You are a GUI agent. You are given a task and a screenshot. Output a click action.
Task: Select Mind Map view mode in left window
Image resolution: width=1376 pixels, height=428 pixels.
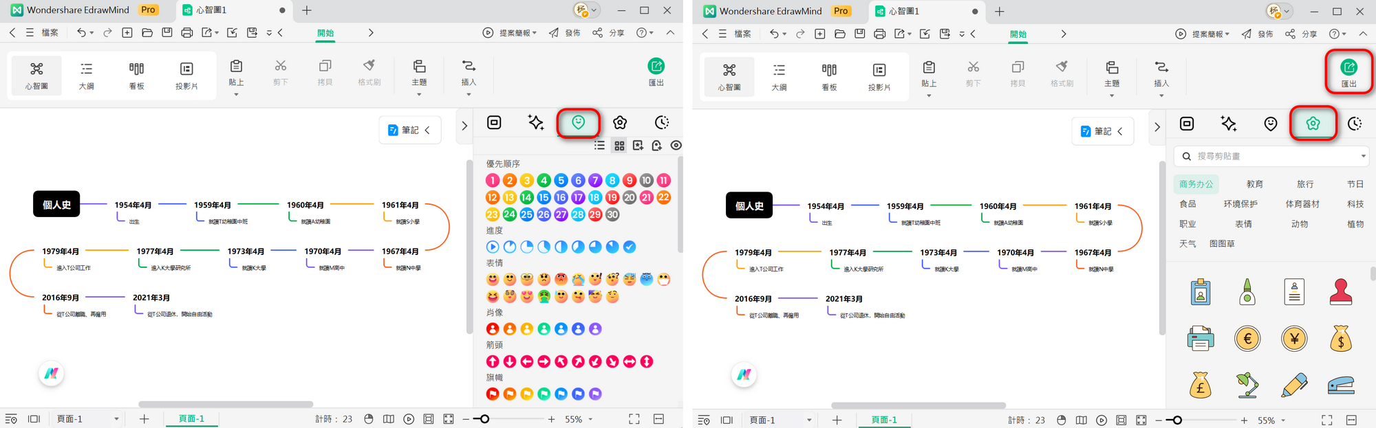36,76
